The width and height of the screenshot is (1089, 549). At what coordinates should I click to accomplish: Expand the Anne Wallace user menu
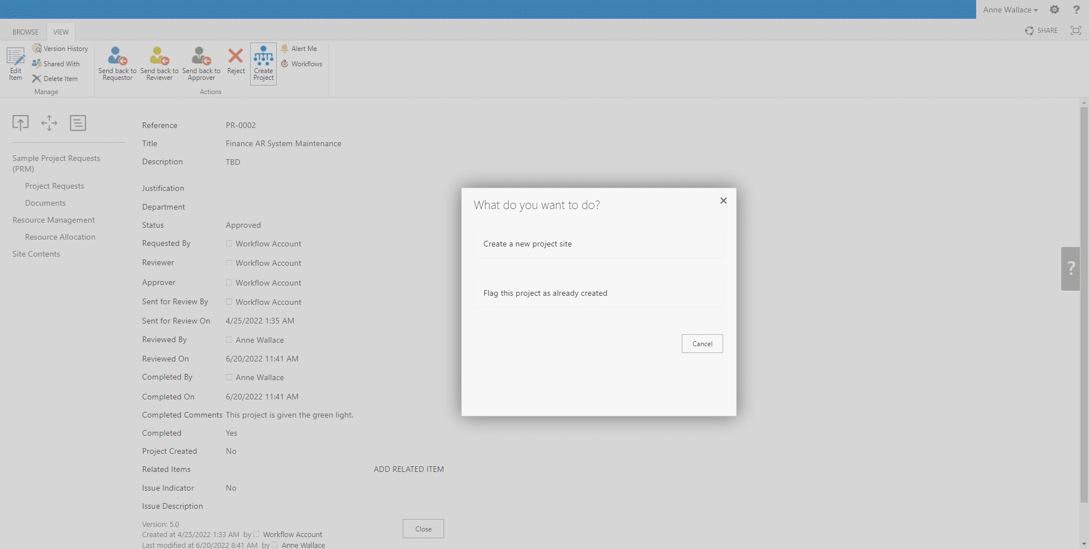pos(1010,10)
